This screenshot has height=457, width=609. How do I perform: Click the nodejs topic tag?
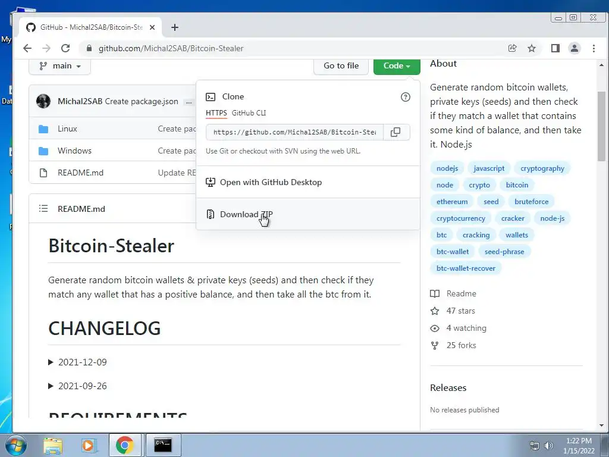tap(447, 168)
